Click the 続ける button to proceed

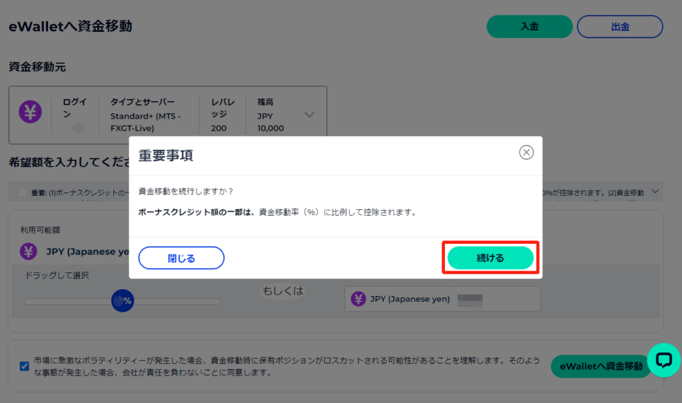(x=490, y=258)
